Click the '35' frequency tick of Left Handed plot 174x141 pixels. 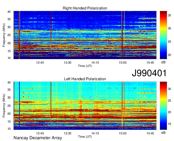click(9, 90)
